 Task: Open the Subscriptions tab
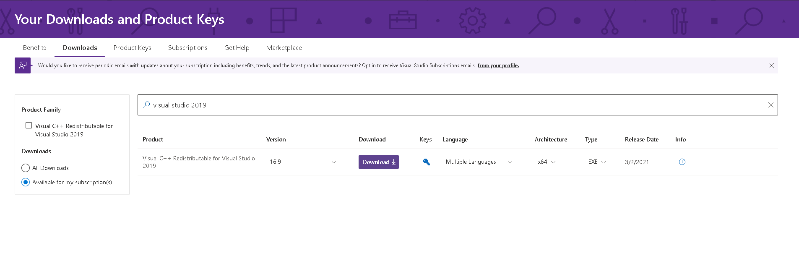tap(187, 48)
